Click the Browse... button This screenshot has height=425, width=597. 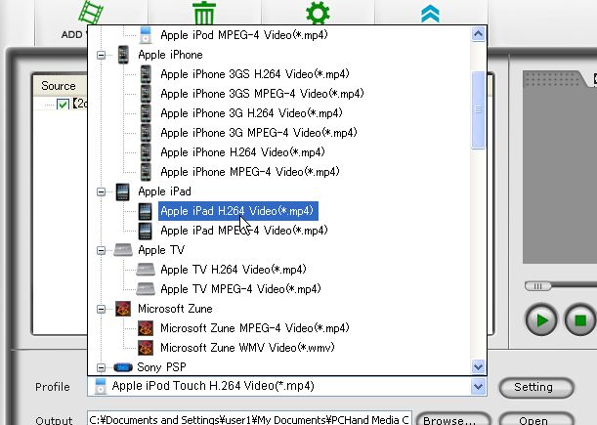point(452,419)
